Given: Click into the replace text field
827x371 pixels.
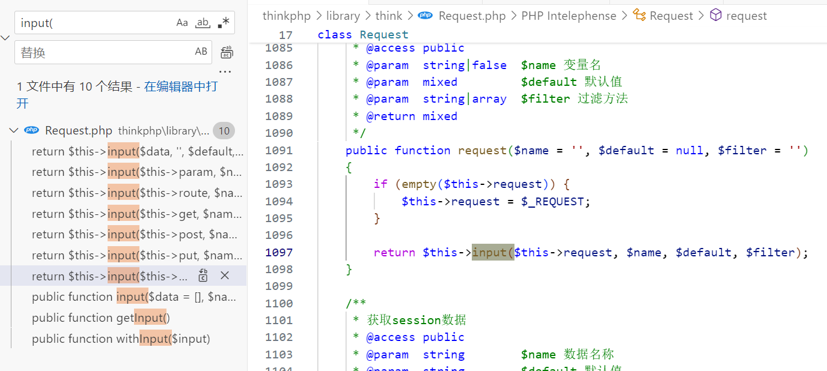Looking at the screenshot, I should tap(102, 52).
